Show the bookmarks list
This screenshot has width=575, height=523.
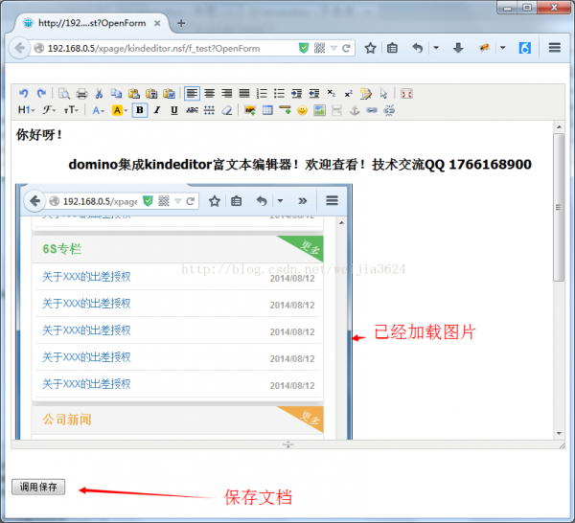click(392, 48)
